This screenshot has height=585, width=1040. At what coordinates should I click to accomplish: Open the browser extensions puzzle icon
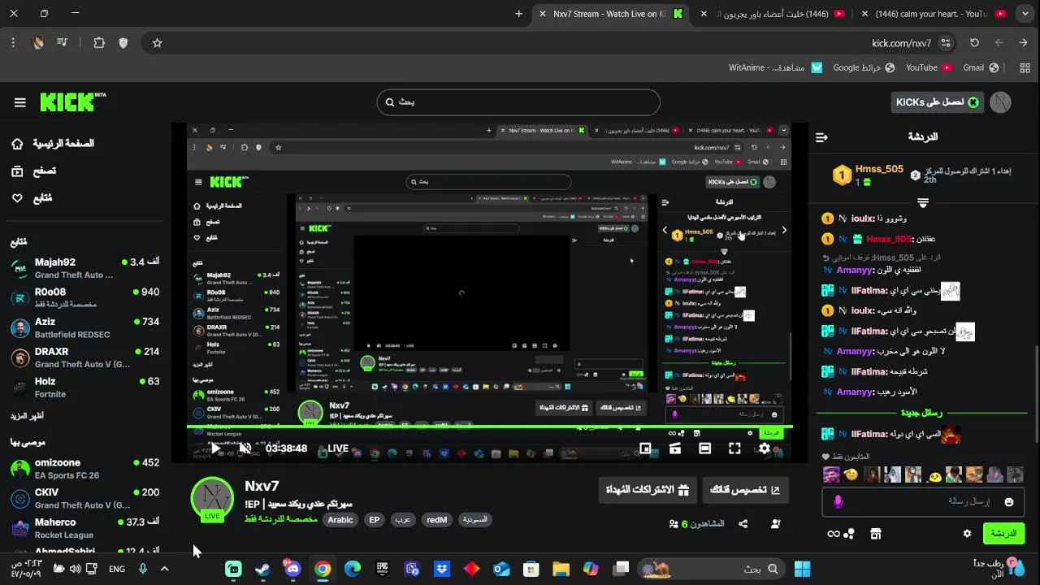[99, 43]
